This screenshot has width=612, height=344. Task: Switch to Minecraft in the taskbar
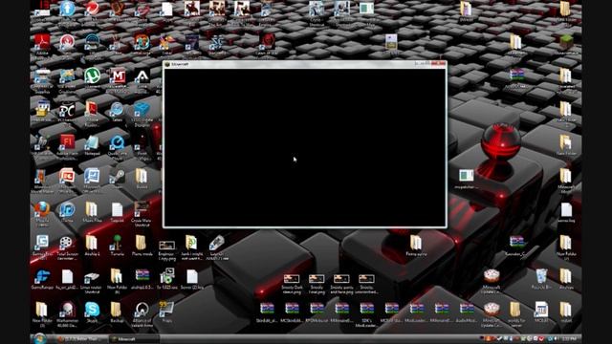click(133, 339)
